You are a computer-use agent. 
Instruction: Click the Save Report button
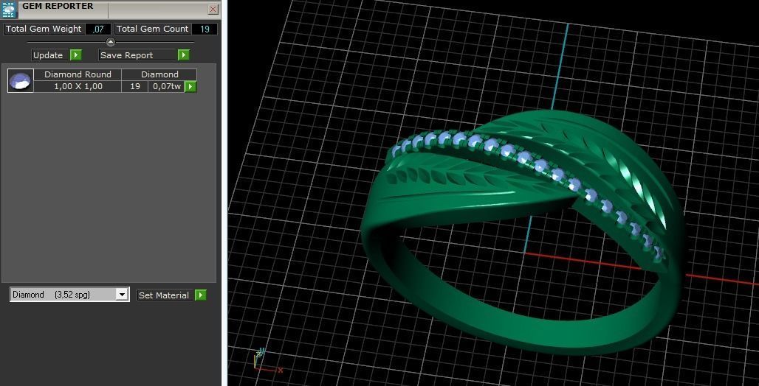[x=138, y=55]
